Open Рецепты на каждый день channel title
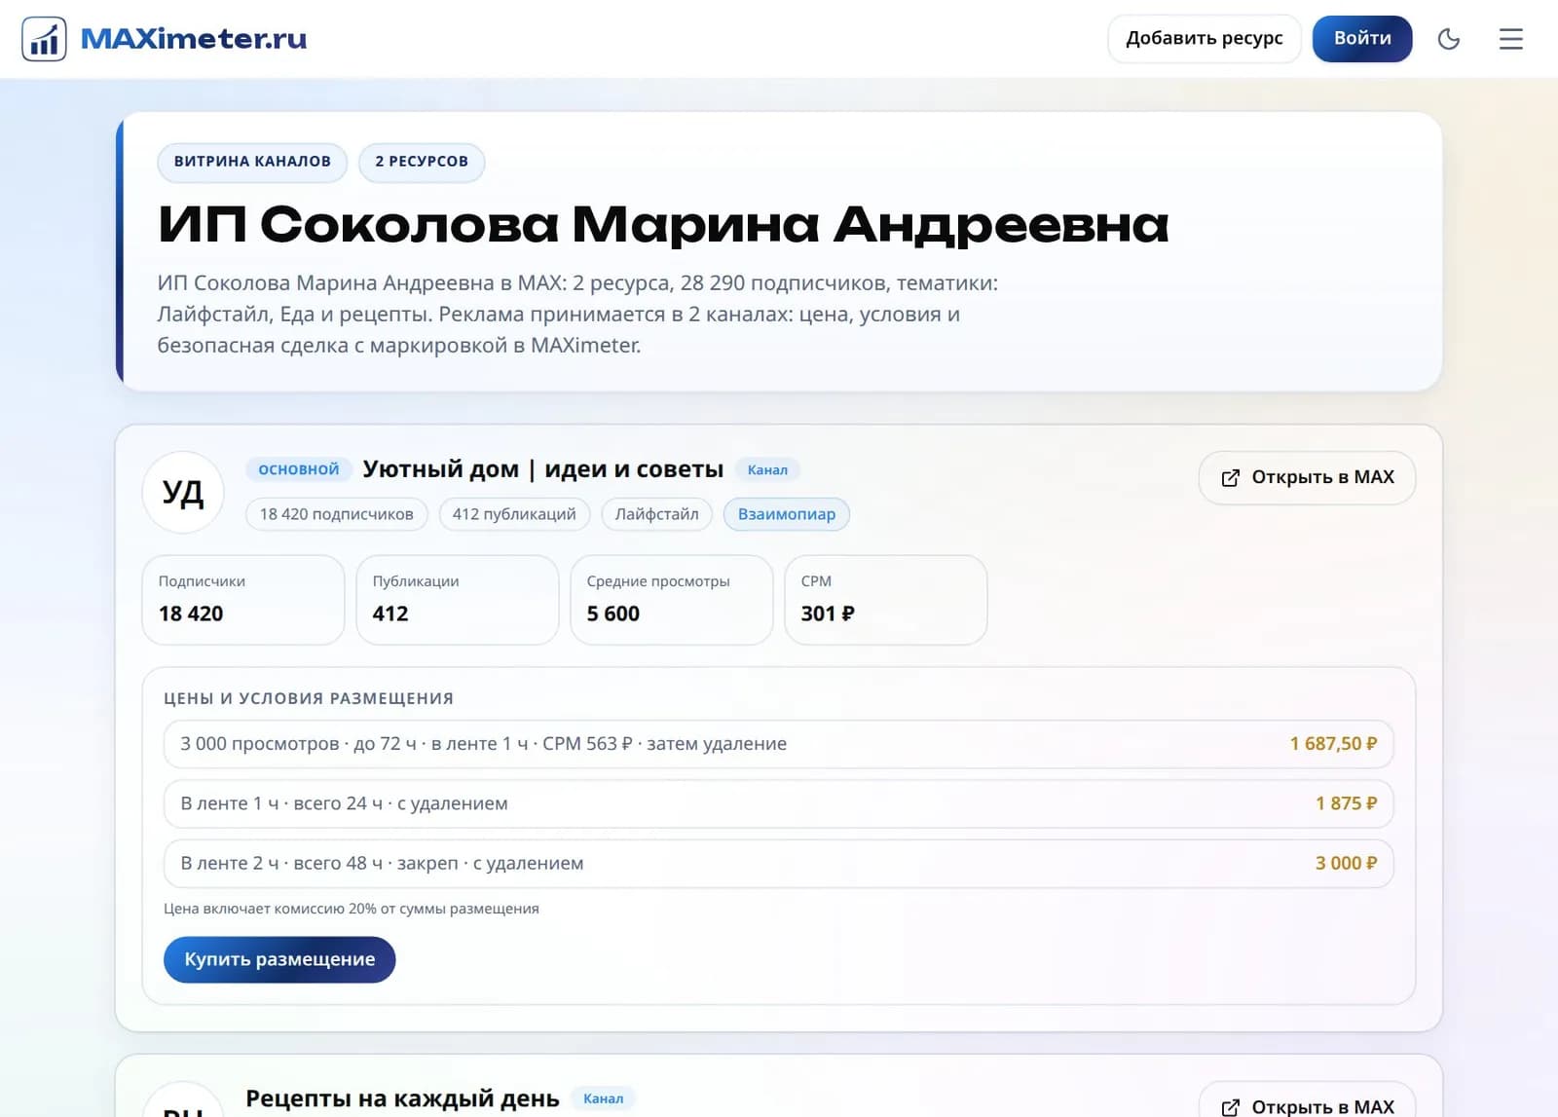The image size is (1558, 1117). coord(402,1098)
